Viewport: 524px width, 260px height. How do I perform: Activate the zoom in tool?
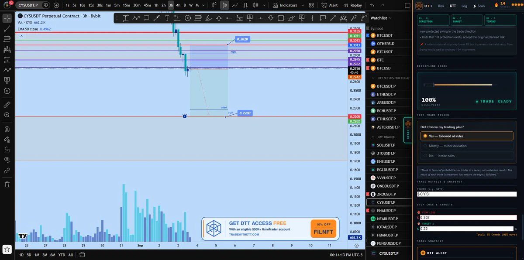pyautogui.click(x=7, y=115)
